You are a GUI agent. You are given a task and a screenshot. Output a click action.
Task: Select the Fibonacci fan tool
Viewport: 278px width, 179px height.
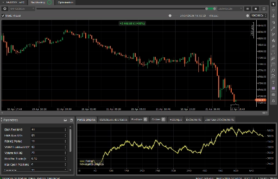[273, 58]
